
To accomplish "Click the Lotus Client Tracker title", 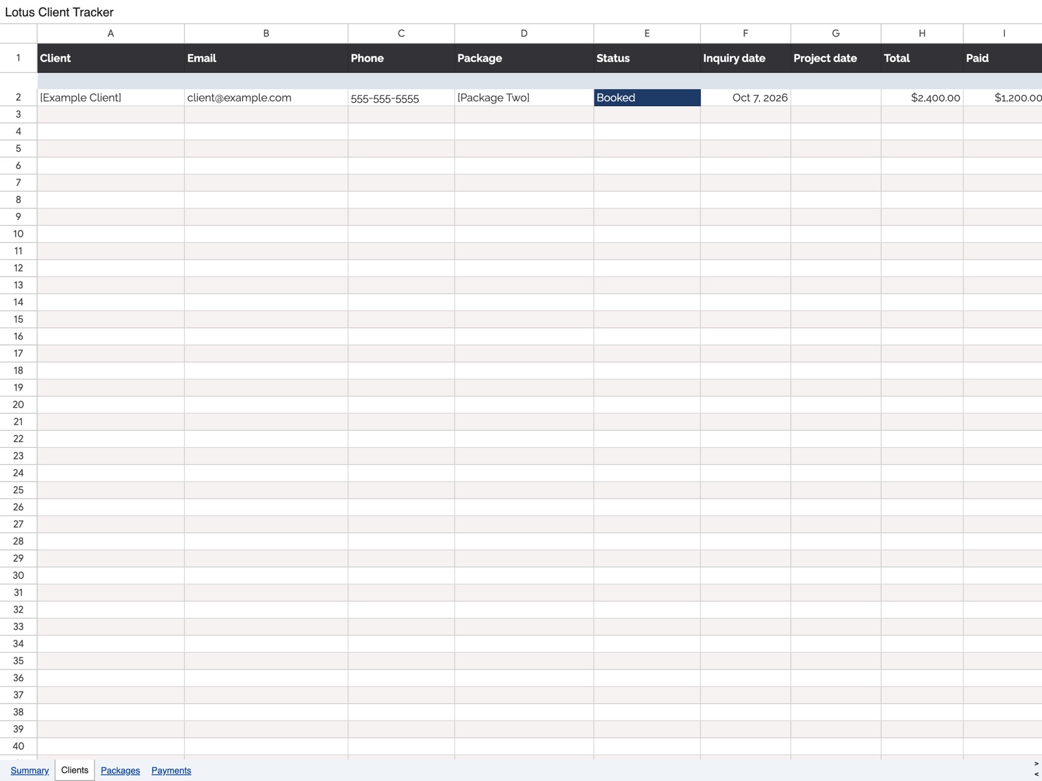I will pyautogui.click(x=59, y=12).
